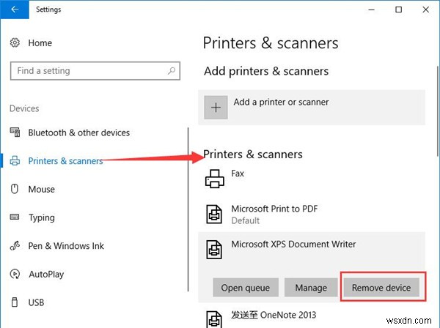Screen dimensions: 440x328
Task: Click the search magnifier icon
Action: pos(172,71)
